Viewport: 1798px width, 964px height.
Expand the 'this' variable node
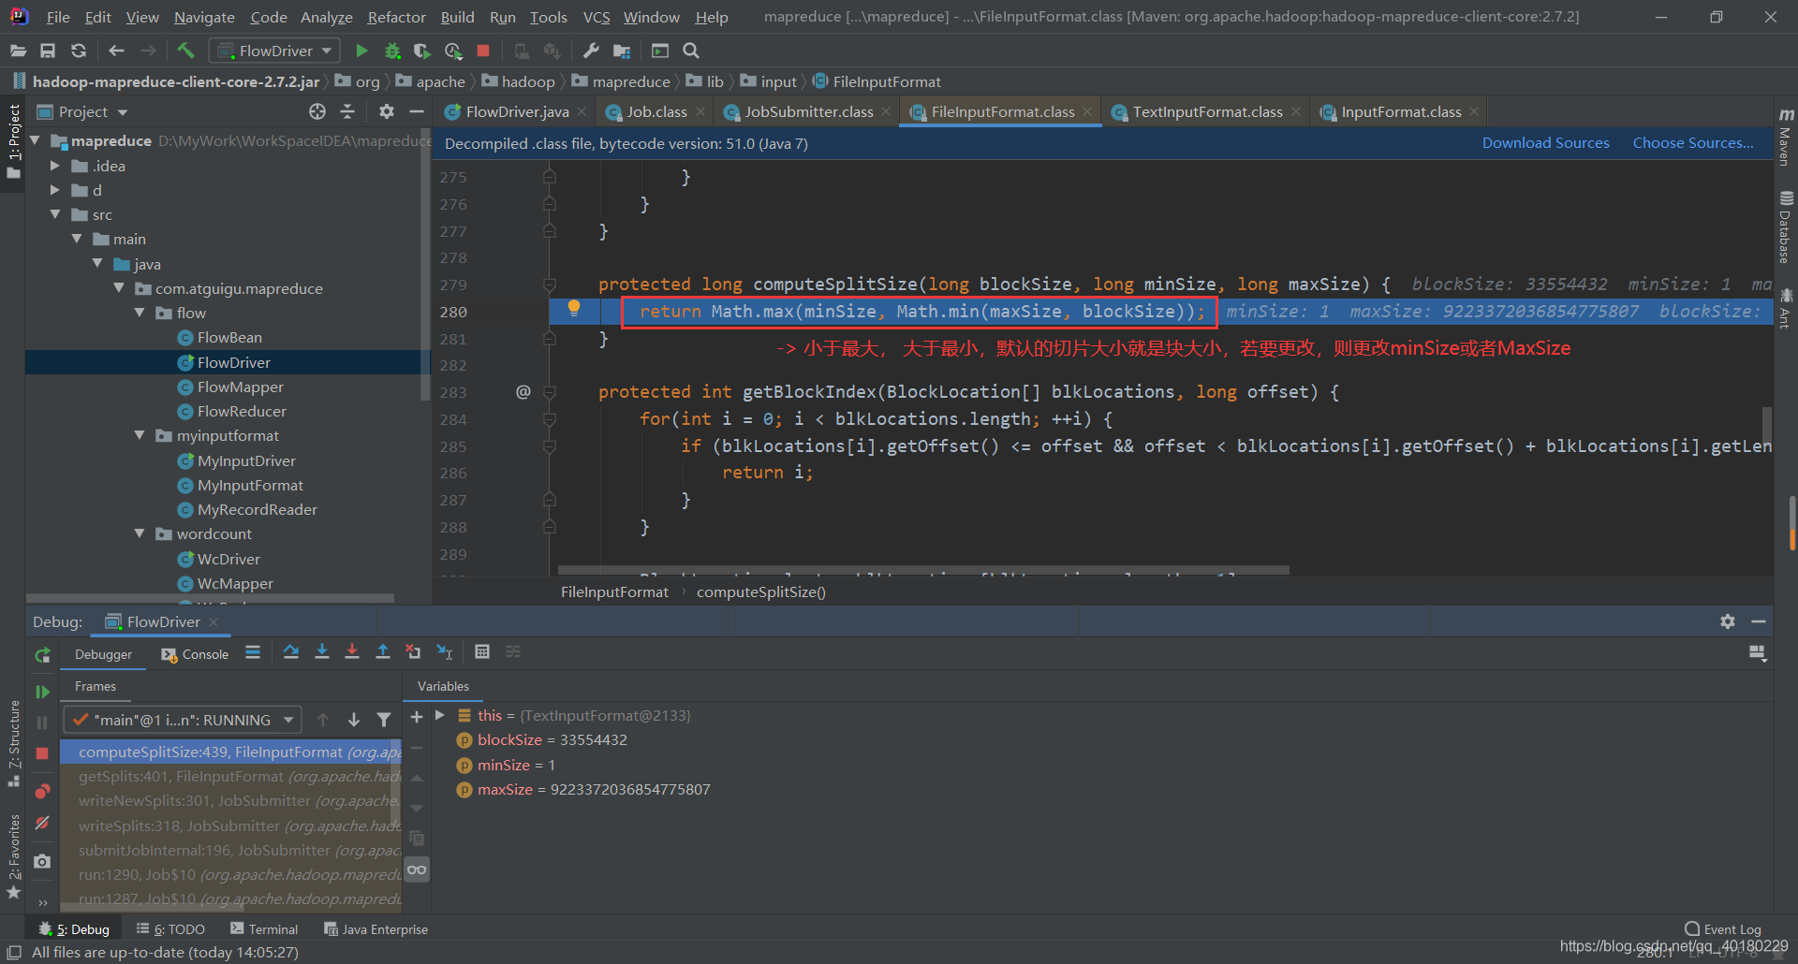click(440, 715)
